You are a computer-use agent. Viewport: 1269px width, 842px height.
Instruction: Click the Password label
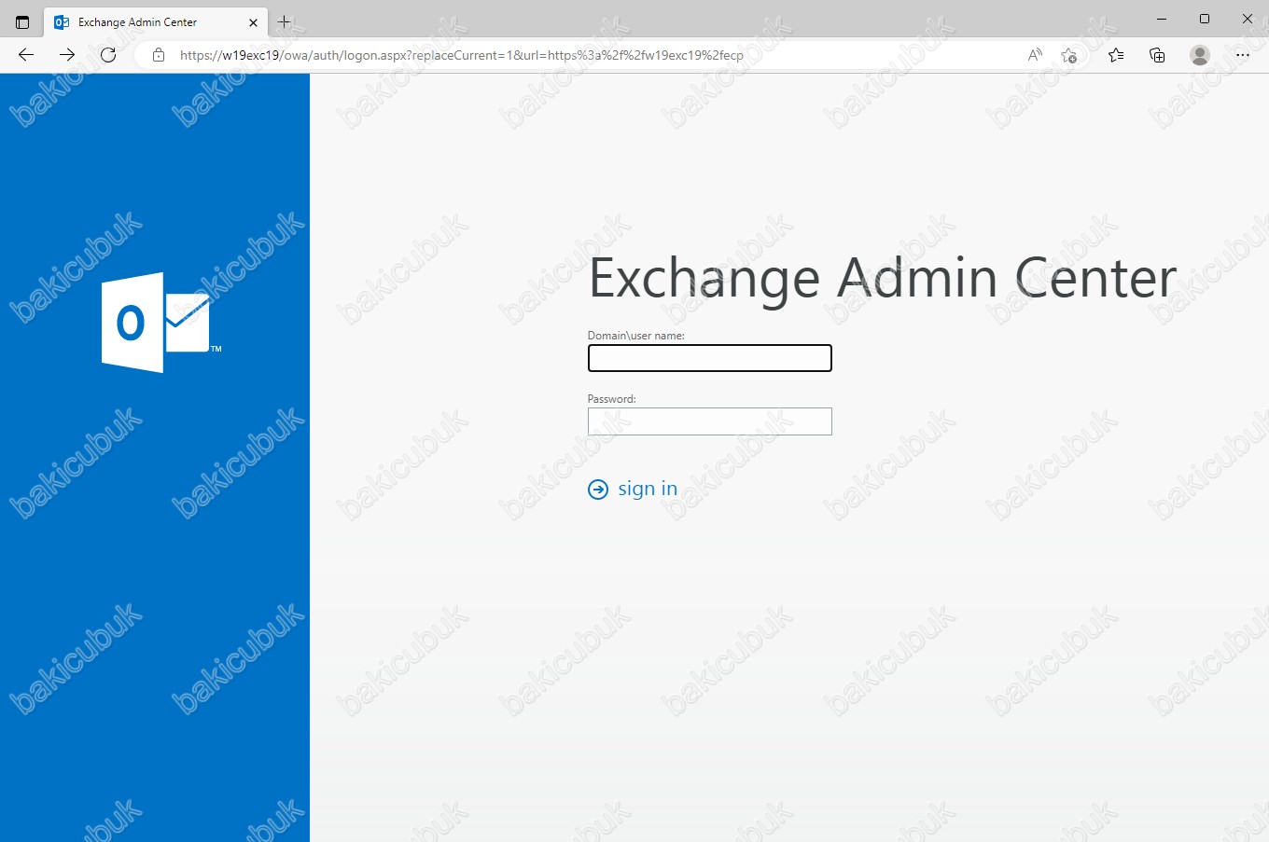click(612, 399)
